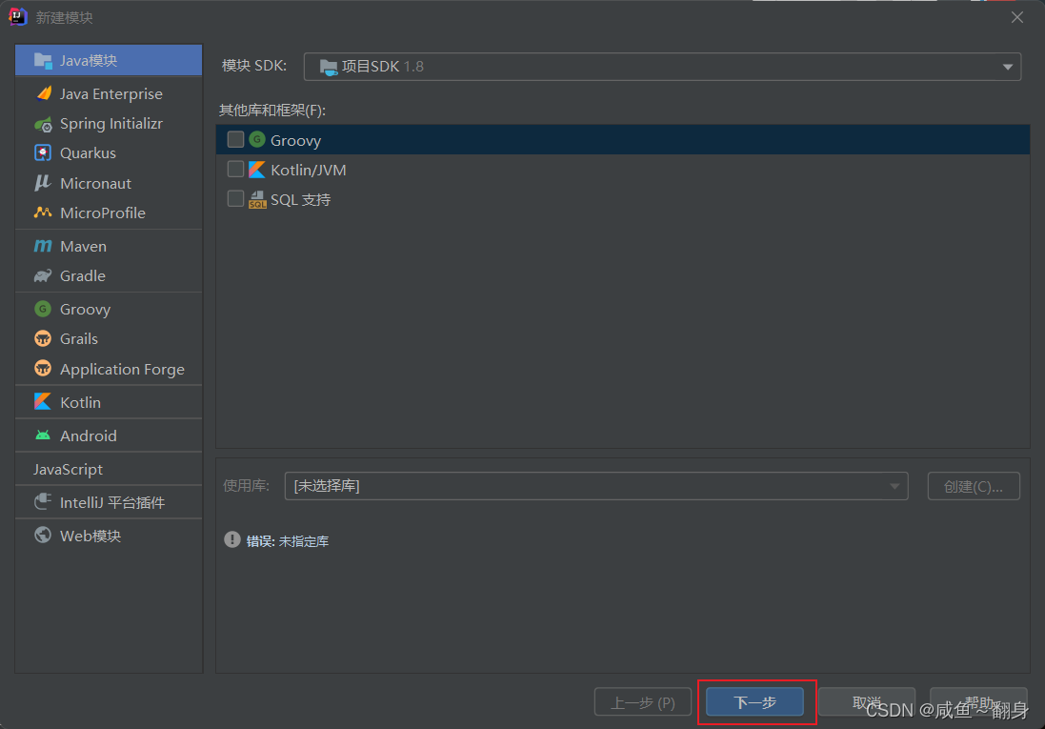The width and height of the screenshot is (1045, 729).
Task: Click the 下一步 button
Action: click(x=755, y=702)
